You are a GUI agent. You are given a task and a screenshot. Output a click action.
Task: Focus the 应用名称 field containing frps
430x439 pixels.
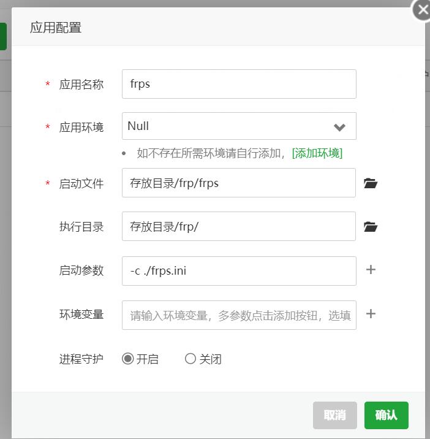point(239,84)
